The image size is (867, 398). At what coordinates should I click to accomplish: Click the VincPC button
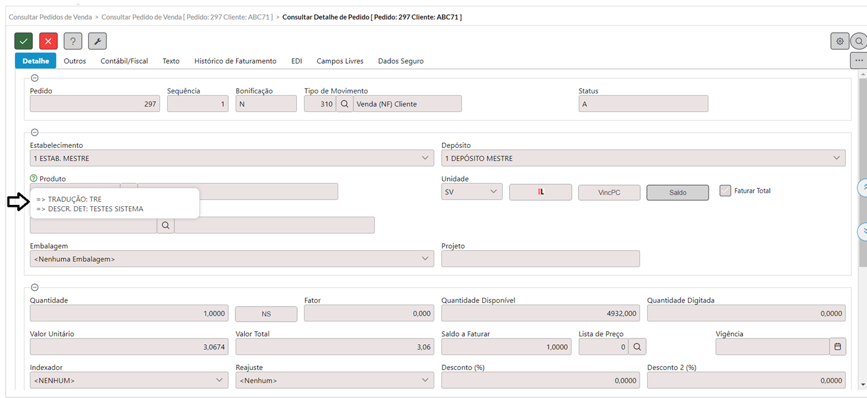[609, 193]
